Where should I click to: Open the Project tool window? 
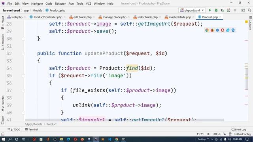click(x=3, y=22)
